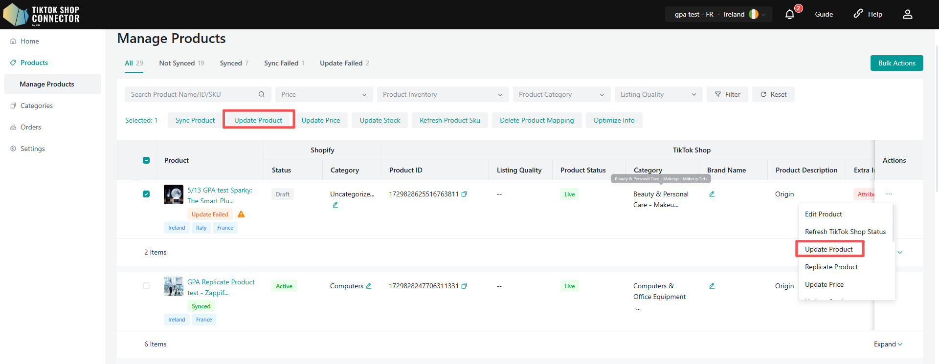Click the Reset button
Screen dimensions: 939x364
[x=773, y=94]
